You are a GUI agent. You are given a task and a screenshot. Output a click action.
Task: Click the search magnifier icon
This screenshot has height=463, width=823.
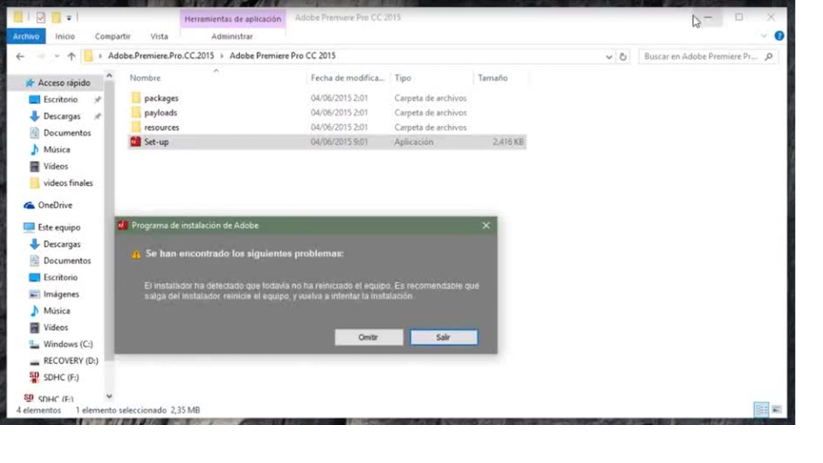[768, 57]
